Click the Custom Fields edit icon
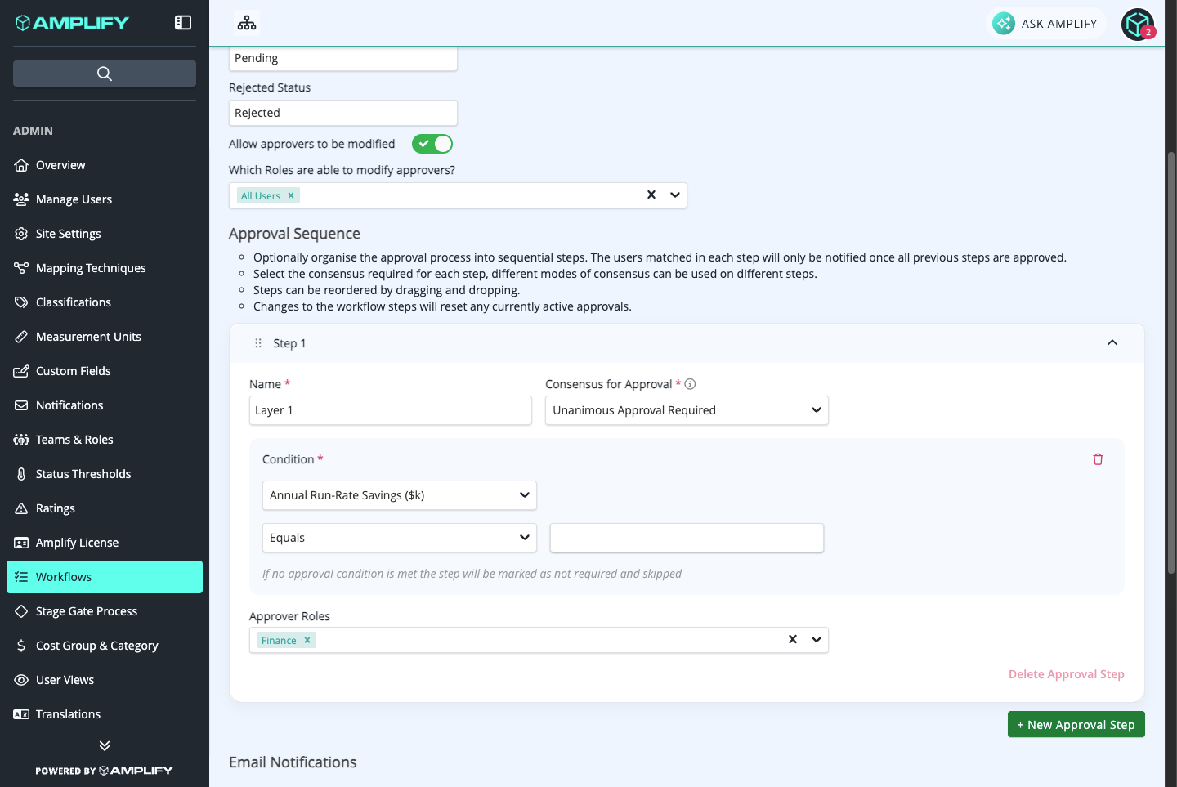 (x=21, y=371)
